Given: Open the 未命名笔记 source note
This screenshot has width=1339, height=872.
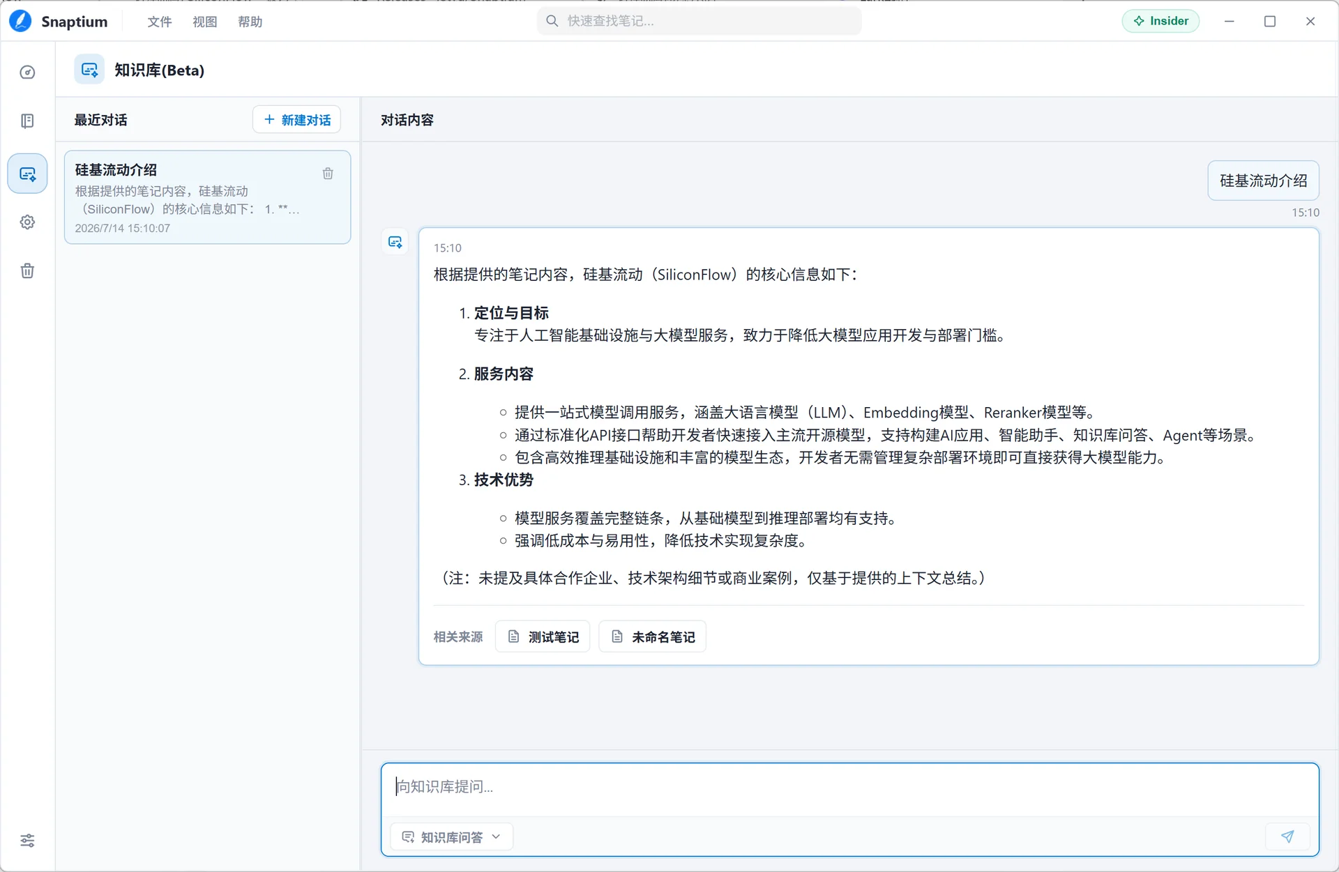Looking at the screenshot, I should pyautogui.click(x=653, y=636).
